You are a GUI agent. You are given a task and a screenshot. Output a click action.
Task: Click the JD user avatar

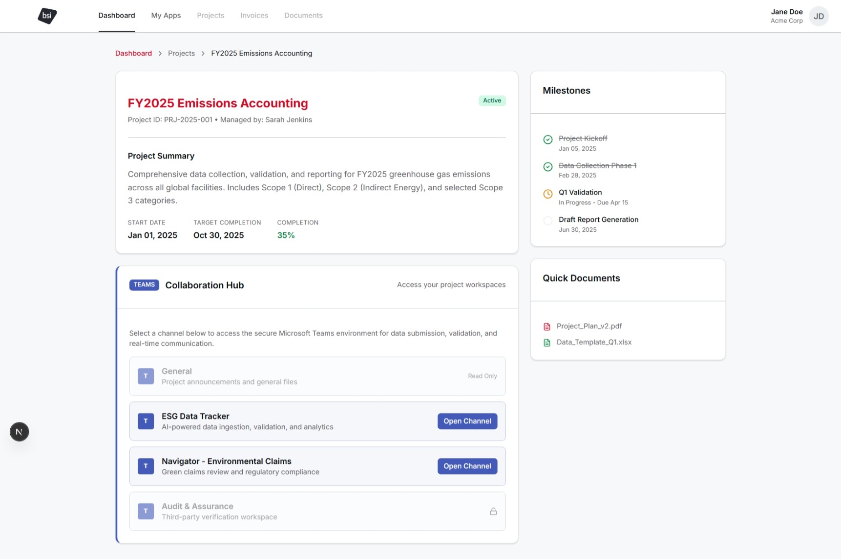[x=819, y=16]
